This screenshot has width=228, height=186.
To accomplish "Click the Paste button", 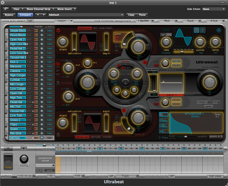I will [142, 15].
